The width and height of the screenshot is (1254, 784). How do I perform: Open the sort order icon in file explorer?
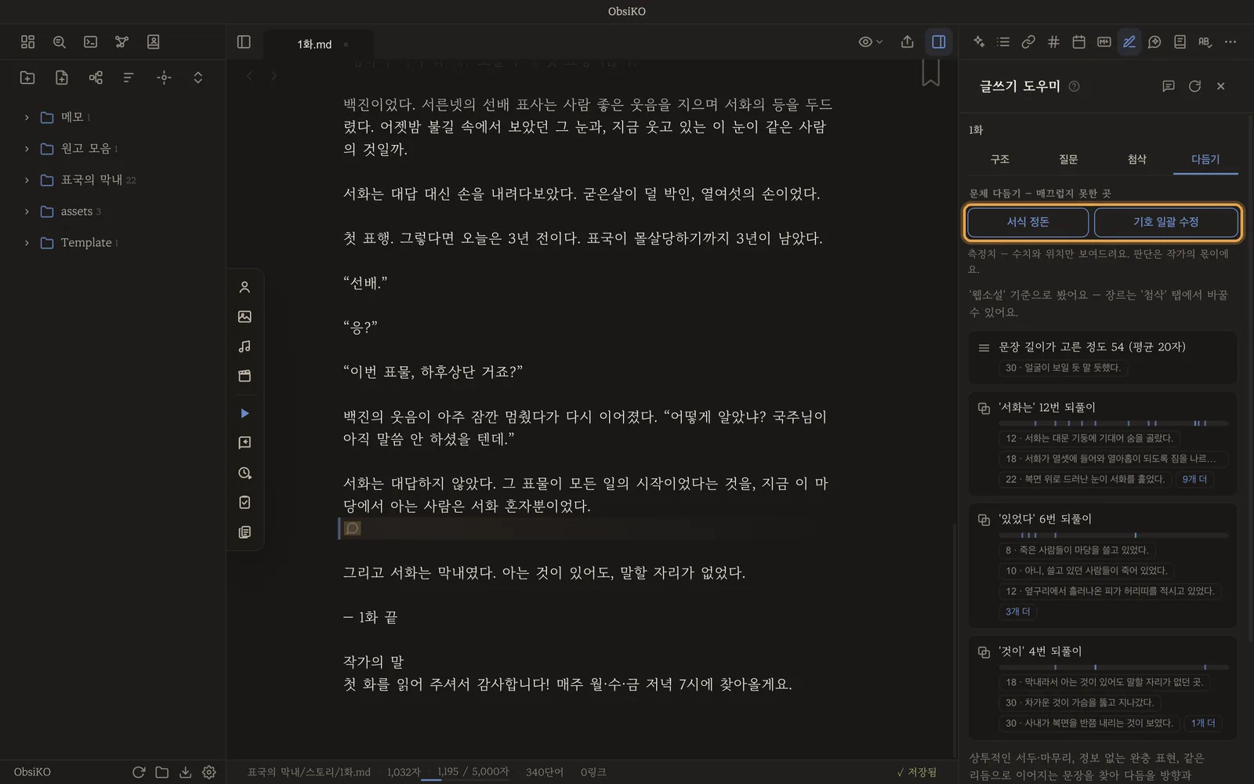click(129, 78)
